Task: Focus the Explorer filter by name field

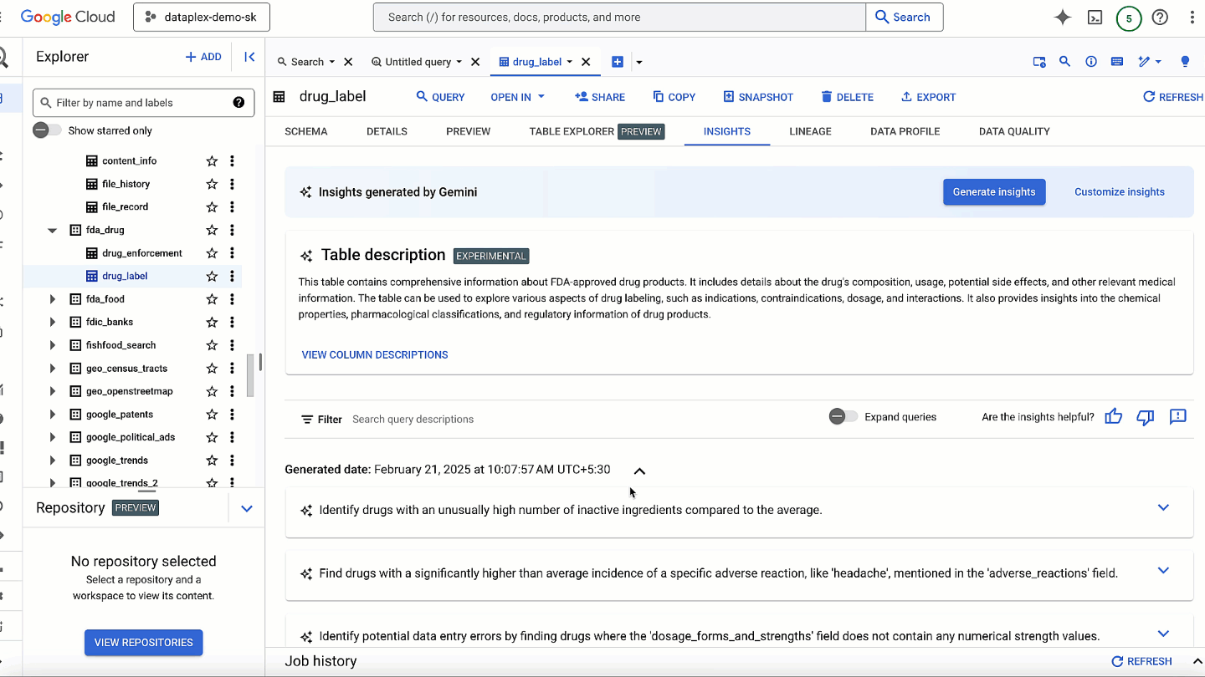Action: 143,103
